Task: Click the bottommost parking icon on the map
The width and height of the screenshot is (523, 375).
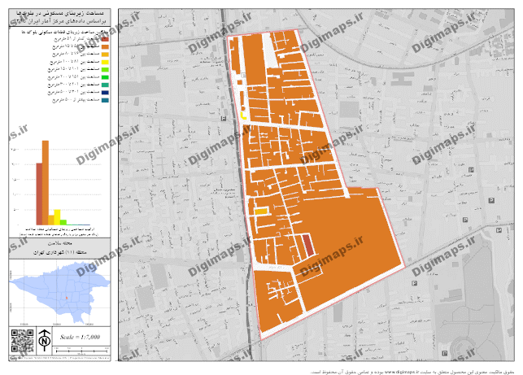Action: tap(445, 353)
